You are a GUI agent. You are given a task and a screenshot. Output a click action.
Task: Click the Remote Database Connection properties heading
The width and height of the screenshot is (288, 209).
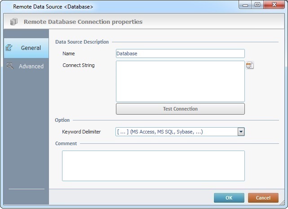83,22
